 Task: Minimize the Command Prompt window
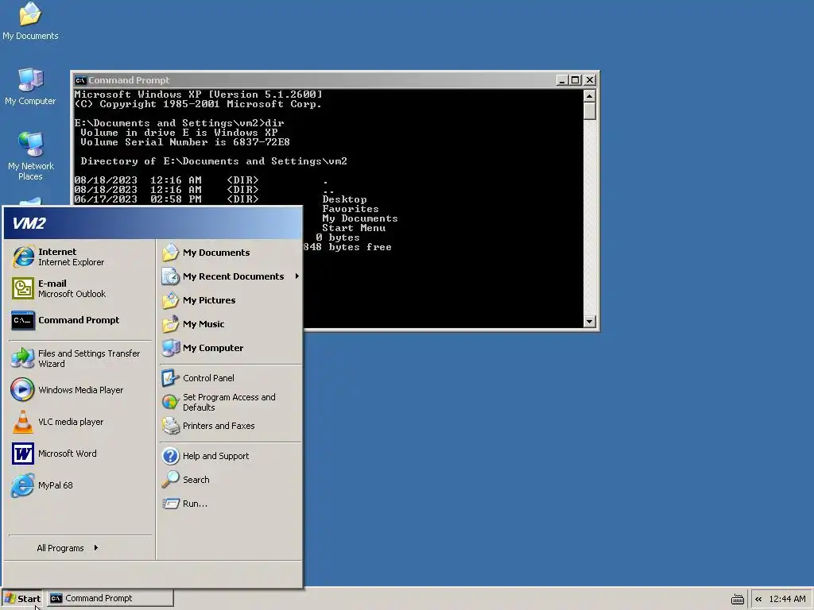[x=562, y=80]
